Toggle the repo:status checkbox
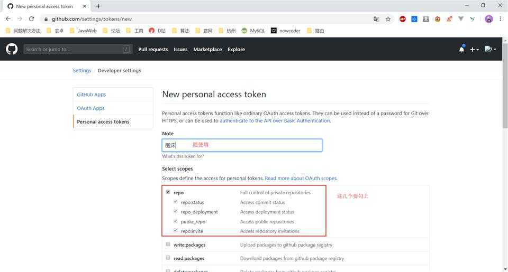Image resolution: width=508 pixels, height=272 pixels. coord(175,202)
